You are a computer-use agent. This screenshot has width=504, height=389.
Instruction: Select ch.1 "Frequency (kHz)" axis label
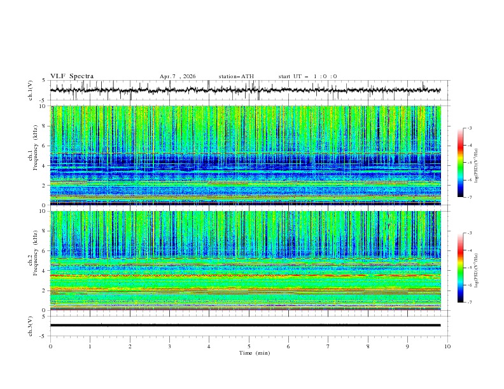point(36,147)
